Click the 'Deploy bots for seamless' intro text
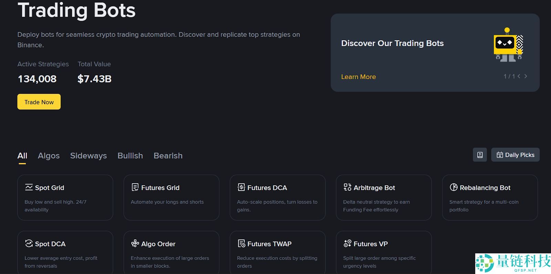 [x=159, y=40]
